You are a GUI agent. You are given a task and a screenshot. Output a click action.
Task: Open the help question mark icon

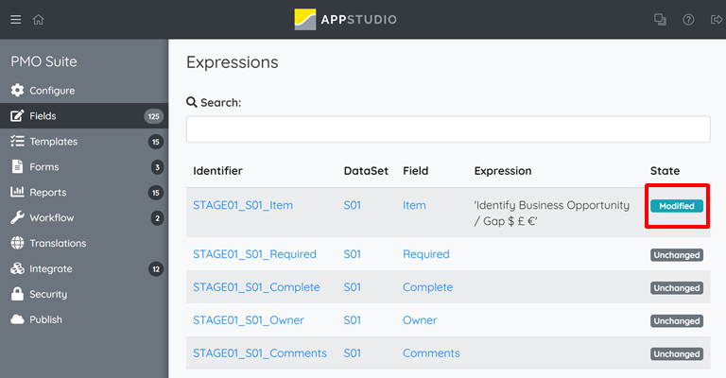(x=688, y=20)
